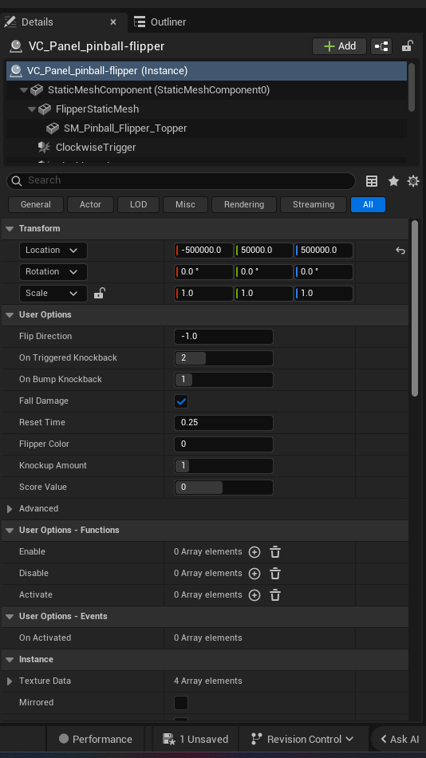
Task: Collapse User Options - Functions section
Action: (x=10, y=531)
